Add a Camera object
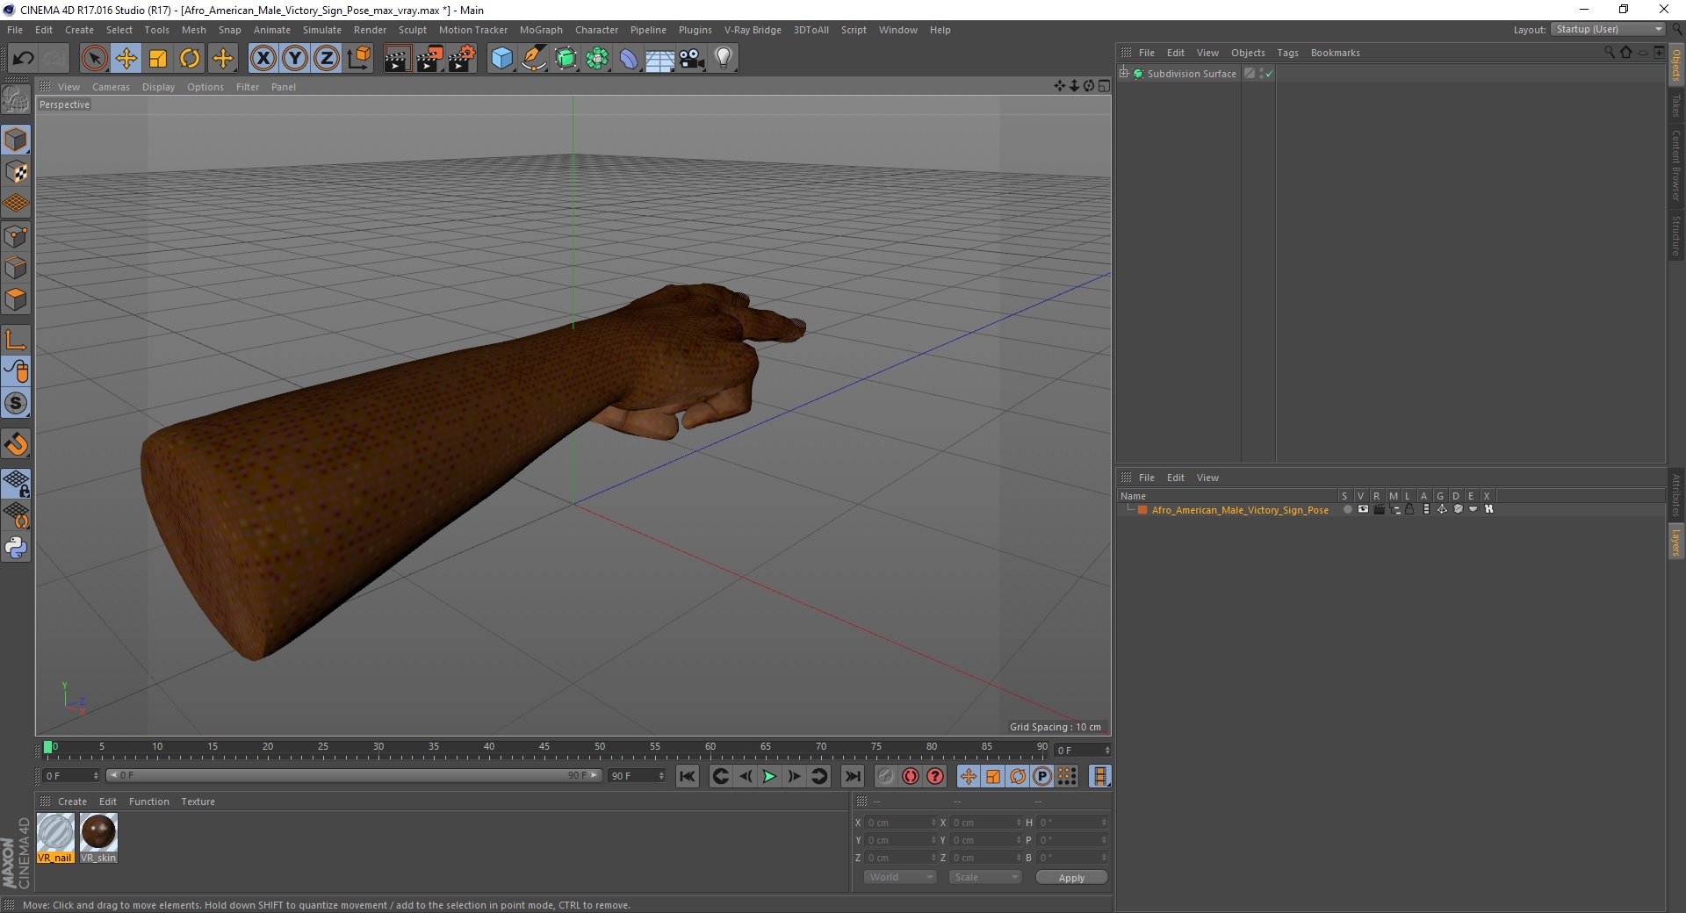1686x913 pixels. pyautogui.click(x=691, y=59)
